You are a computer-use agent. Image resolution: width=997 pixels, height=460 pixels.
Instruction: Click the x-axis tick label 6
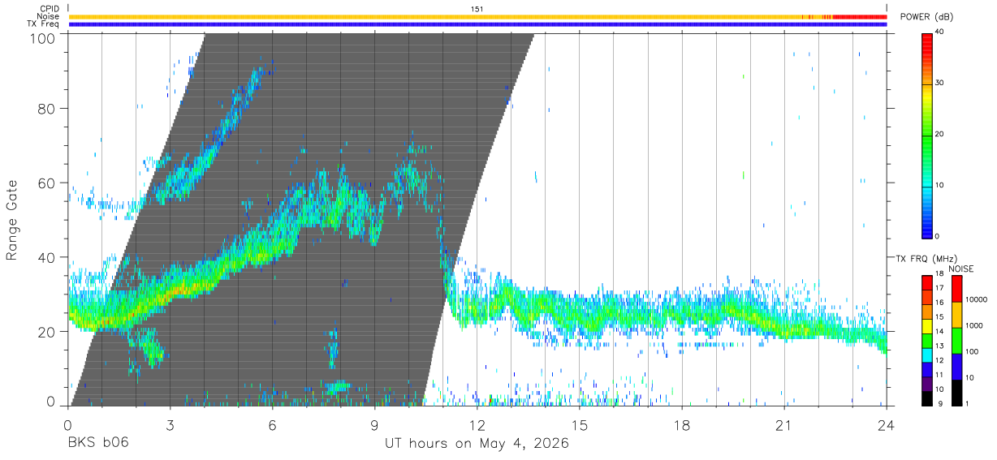click(x=272, y=424)
